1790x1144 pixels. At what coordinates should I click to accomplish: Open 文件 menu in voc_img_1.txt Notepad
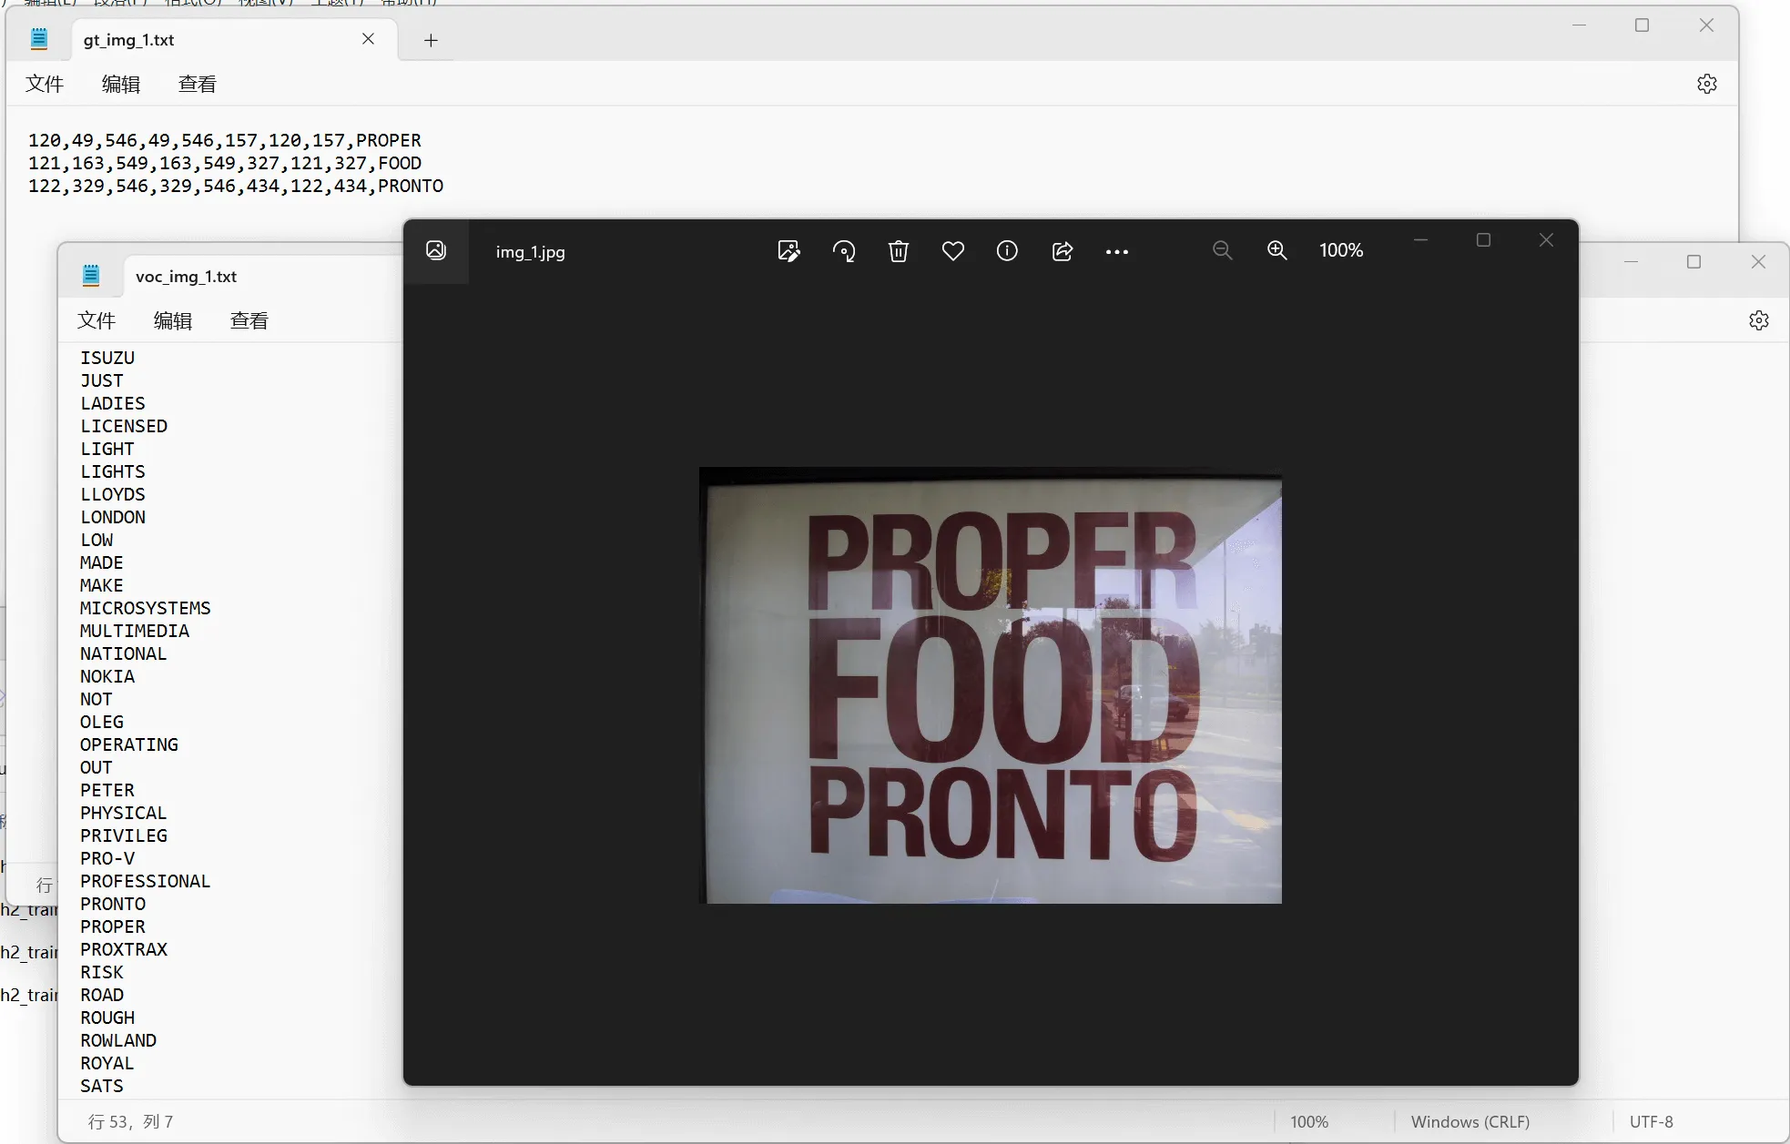(97, 321)
